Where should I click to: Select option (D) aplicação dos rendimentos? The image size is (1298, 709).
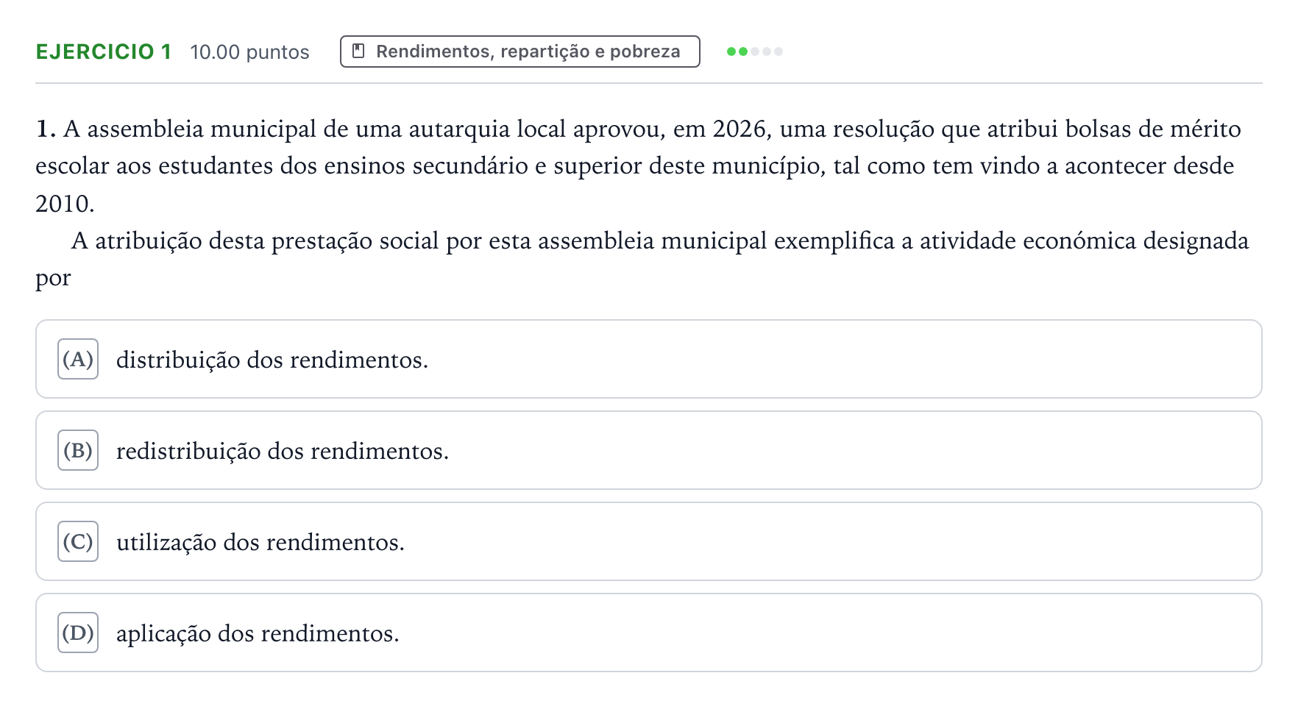click(648, 633)
